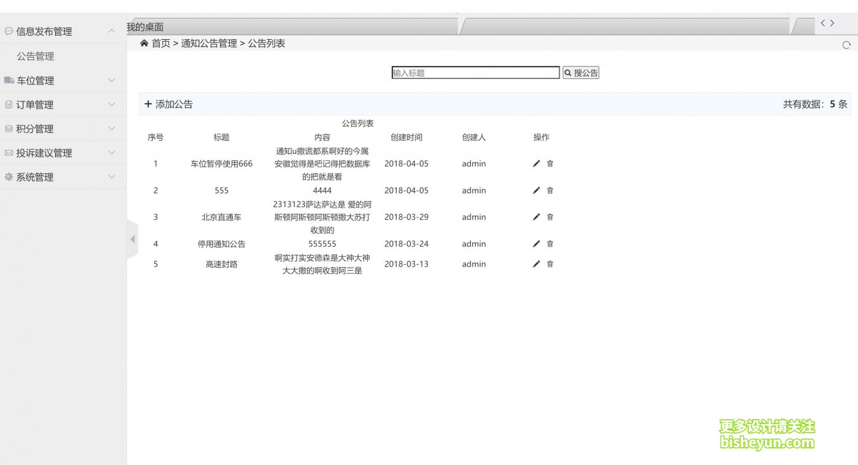This screenshot has width=858, height=465.
Task: Click the home icon in the breadcrumb
Action: tap(144, 43)
